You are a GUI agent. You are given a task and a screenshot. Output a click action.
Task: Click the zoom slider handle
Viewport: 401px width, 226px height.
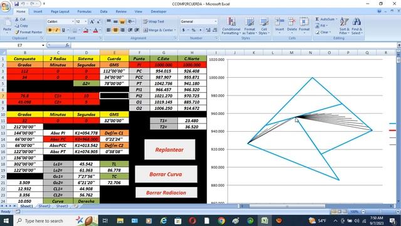[380, 212]
